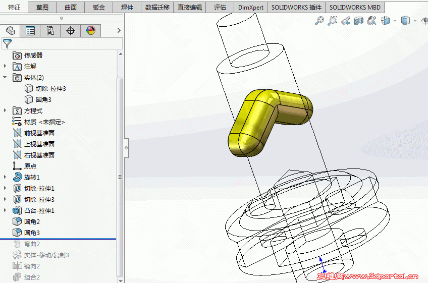428x283 pixels.
Task: Expand the 切除-拉伸3 feature node
Action: 5,199
